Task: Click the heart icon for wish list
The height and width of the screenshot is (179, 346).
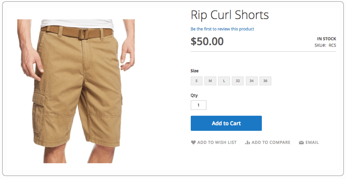Action: pos(193,143)
